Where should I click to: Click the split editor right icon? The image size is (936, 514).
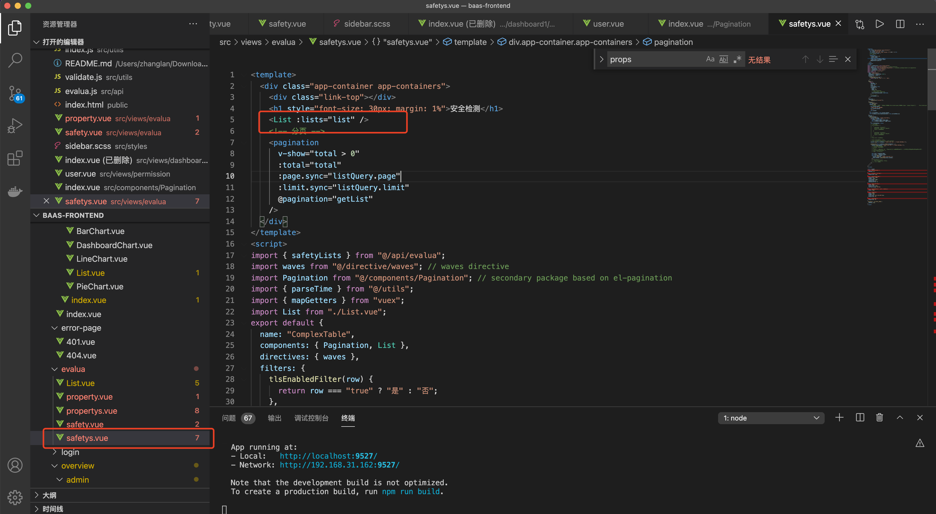pos(900,24)
